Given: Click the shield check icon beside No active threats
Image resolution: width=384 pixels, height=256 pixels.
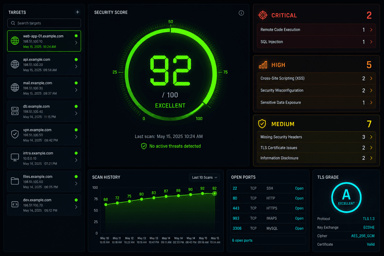Looking at the screenshot, I should (144, 146).
